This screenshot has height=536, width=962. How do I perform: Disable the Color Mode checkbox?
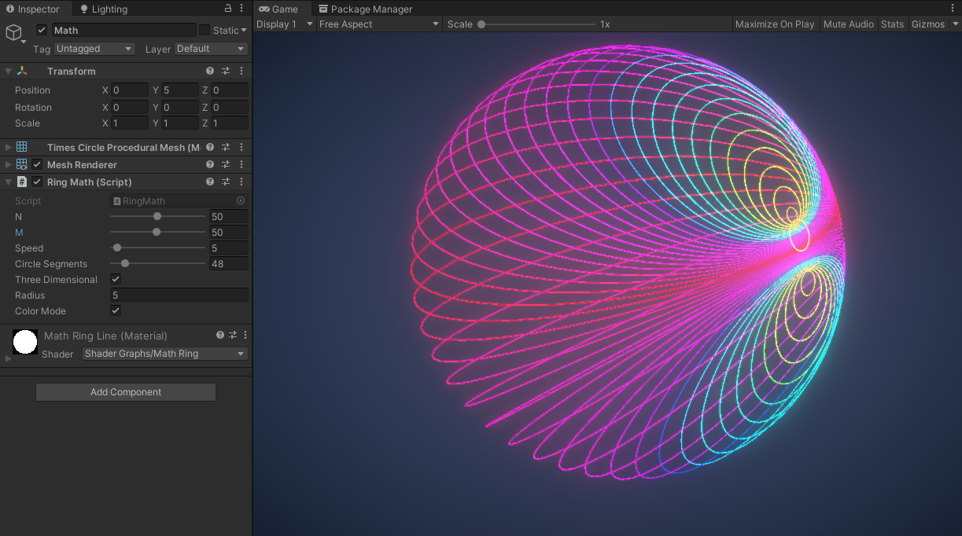tap(116, 311)
